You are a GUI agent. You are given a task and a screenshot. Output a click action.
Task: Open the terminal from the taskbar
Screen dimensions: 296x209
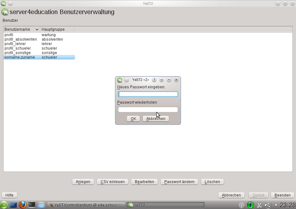[x=32, y=205]
